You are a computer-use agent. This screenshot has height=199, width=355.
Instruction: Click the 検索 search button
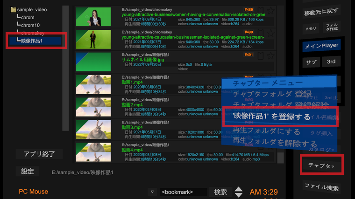220,192
